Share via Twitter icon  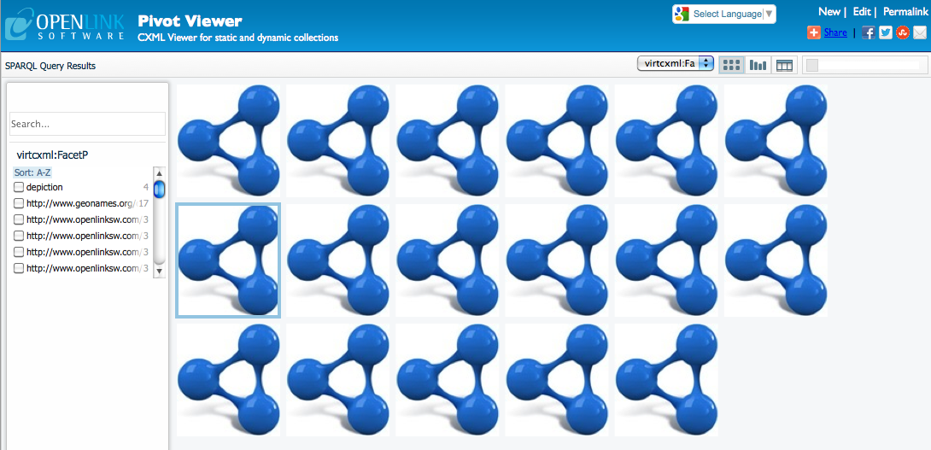tap(885, 32)
